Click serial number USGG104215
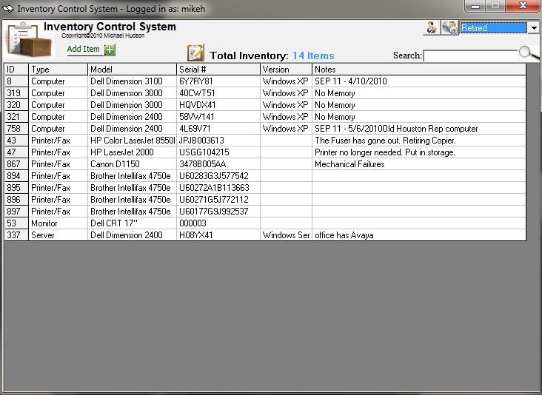Viewport: 542px width, 395px height. pos(218,152)
